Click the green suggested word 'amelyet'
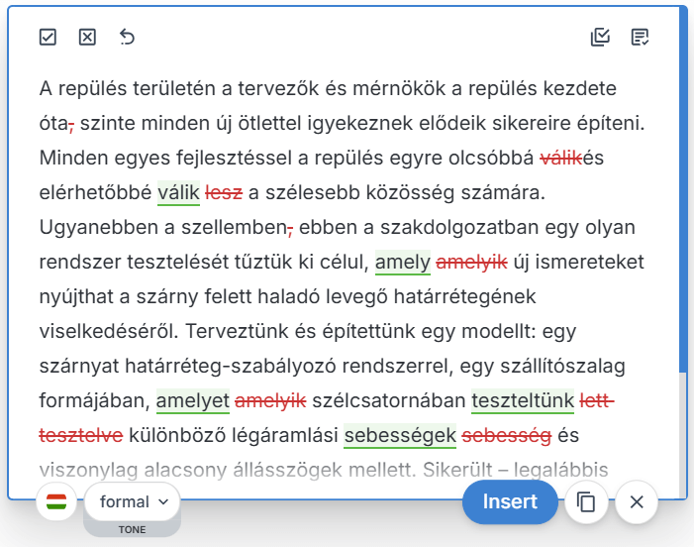Image resolution: width=694 pixels, height=547 pixels. click(192, 400)
